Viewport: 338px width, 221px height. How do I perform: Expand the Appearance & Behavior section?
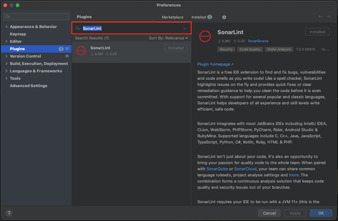click(x=6, y=27)
